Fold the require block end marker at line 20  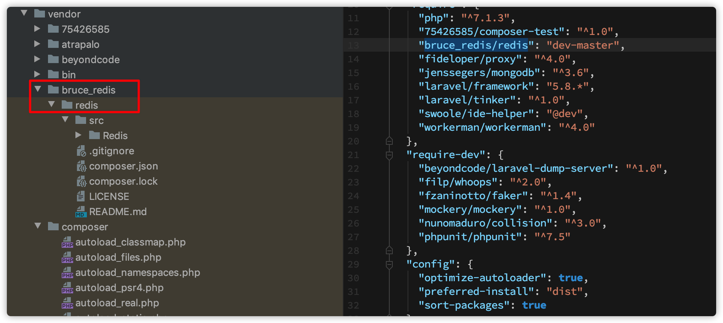(389, 141)
